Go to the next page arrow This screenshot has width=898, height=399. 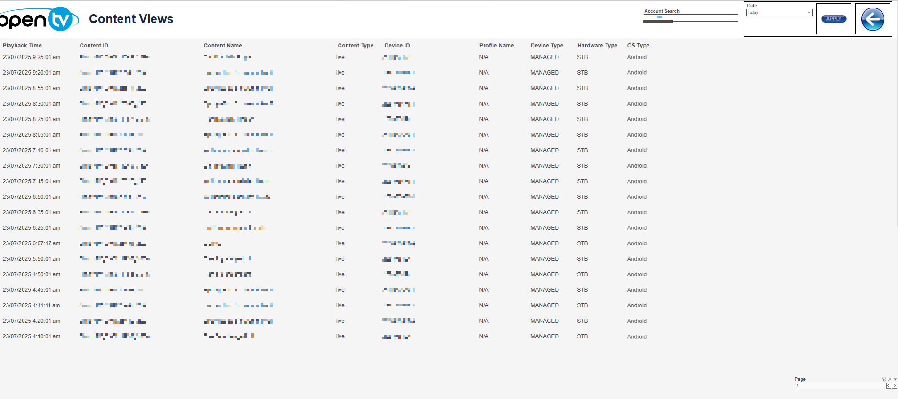[894, 386]
